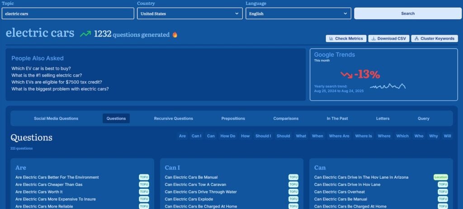The width and height of the screenshot is (463, 209).
Task: Click 'Are Electric Cars More Expensive To Insure'
Action: click(x=56, y=199)
